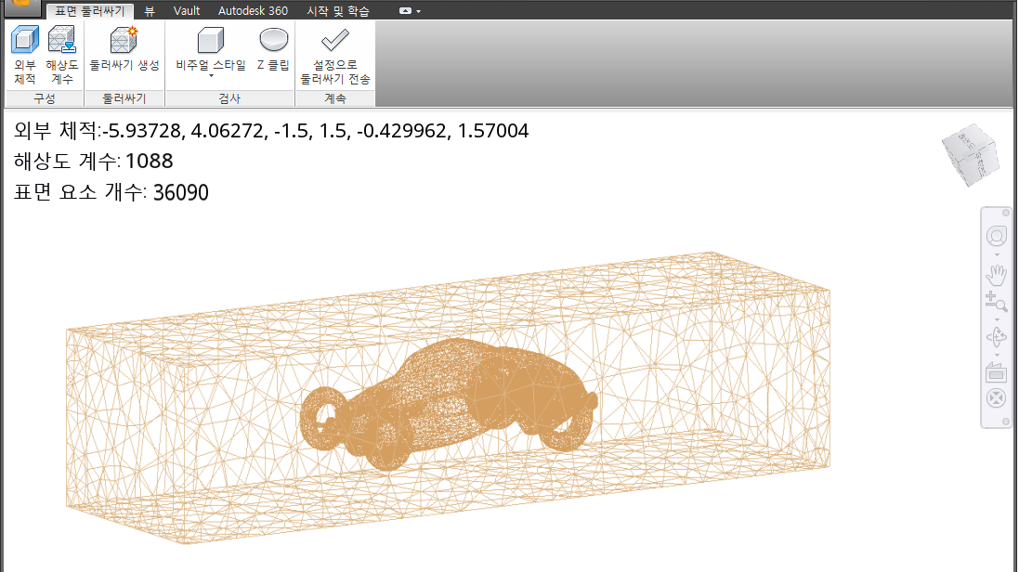Open the 뷰 ribbon tab
The image size is (1019, 572).
pos(150,11)
